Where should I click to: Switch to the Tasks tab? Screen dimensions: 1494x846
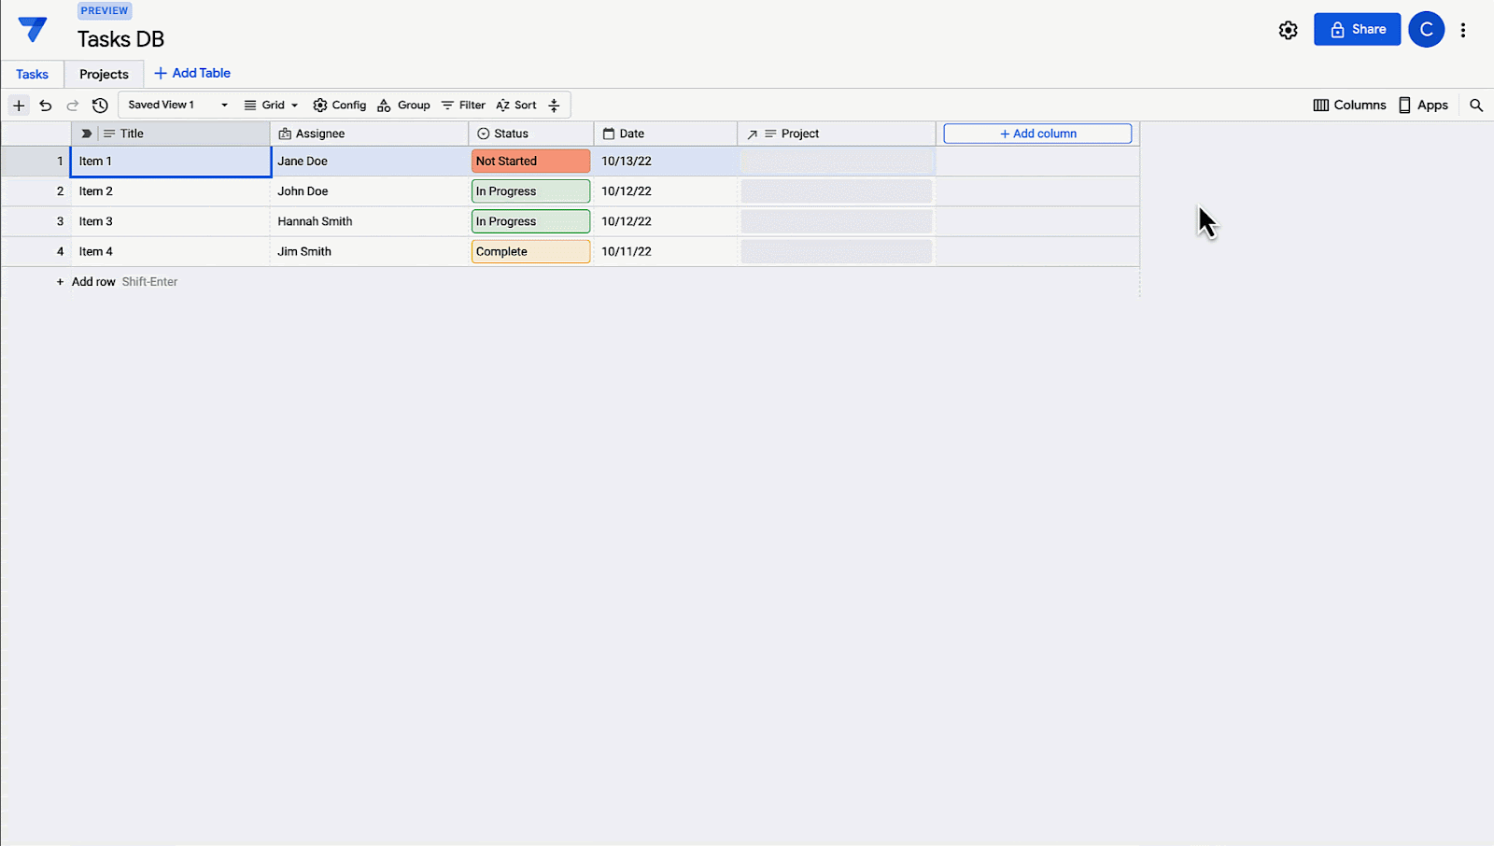pos(33,75)
